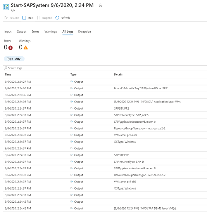This screenshot has height=212, width=207.
Task: Sort by the Type column header
Action: click(x=73, y=75)
